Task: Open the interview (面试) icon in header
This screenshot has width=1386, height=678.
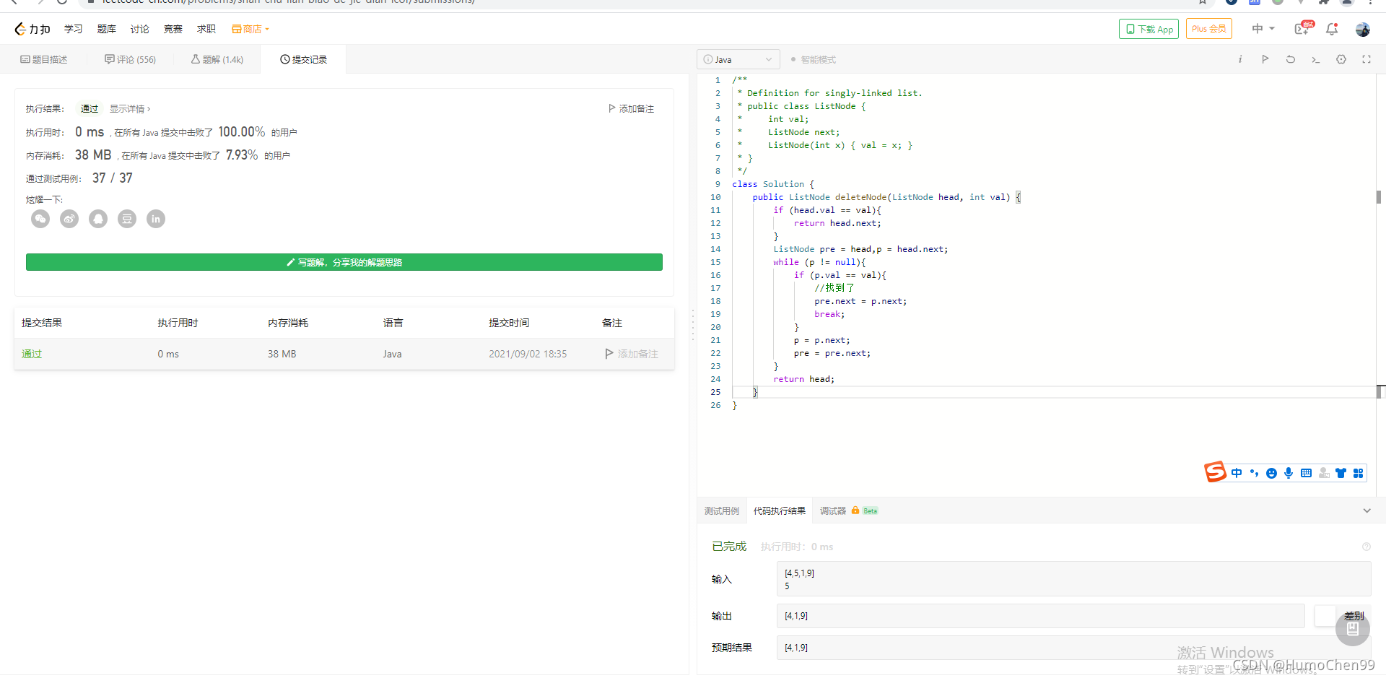Action: pyautogui.click(x=1304, y=28)
